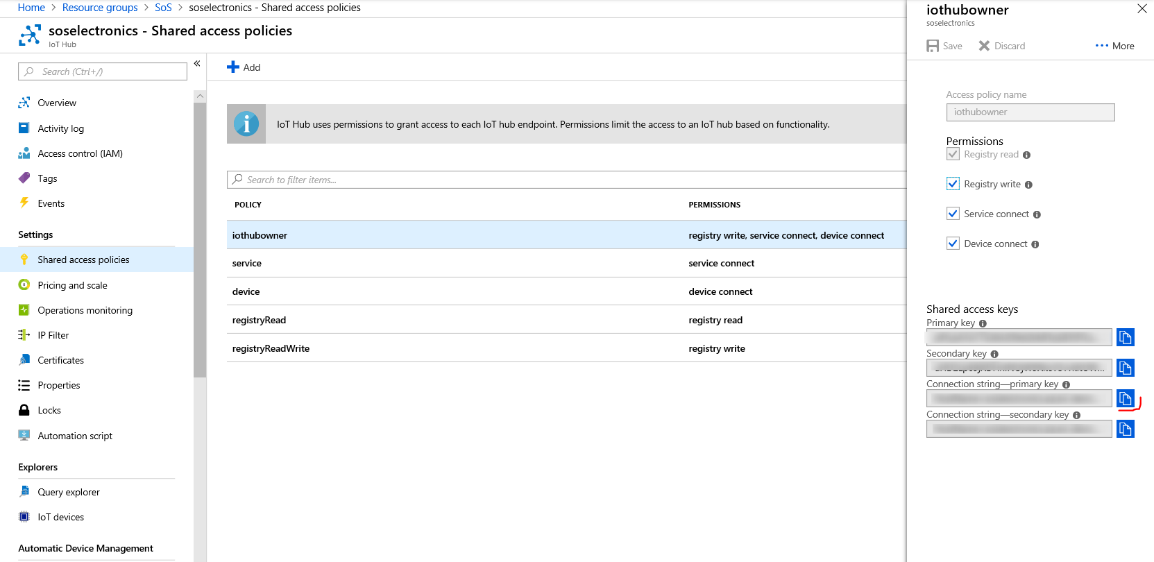
Task: Show info for Secondary key
Action: tap(994, 355)
